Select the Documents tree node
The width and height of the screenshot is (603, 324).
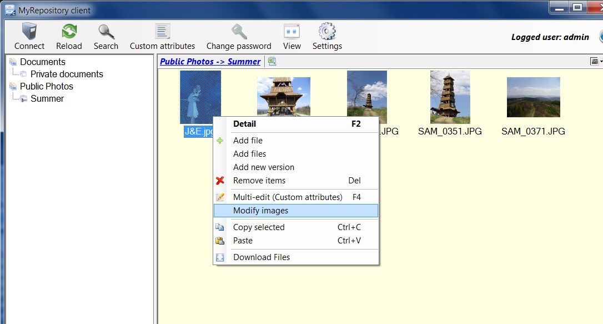click(43, 62)
